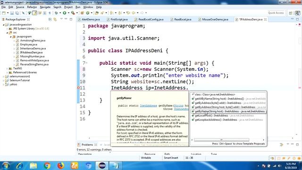Switch to MouseOverDemo.java editor tab
Viewport: 302px width, 170px height.
[215, 19]
